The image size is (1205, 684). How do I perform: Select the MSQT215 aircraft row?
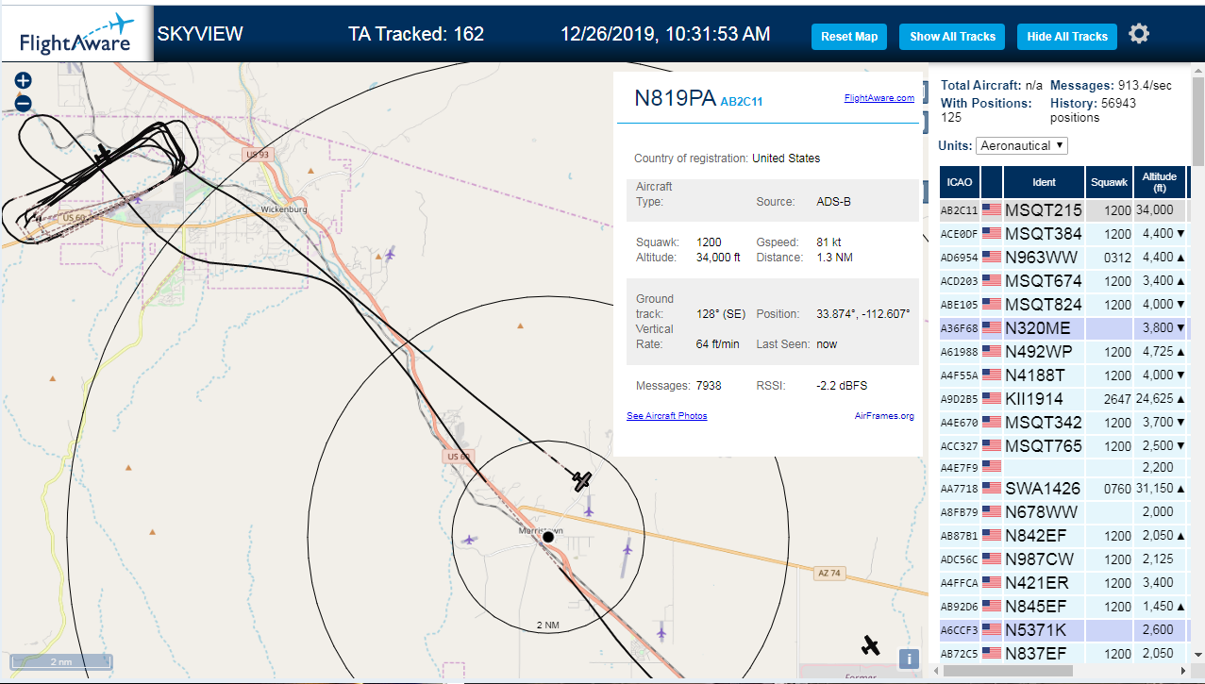tap(1063, 209)
